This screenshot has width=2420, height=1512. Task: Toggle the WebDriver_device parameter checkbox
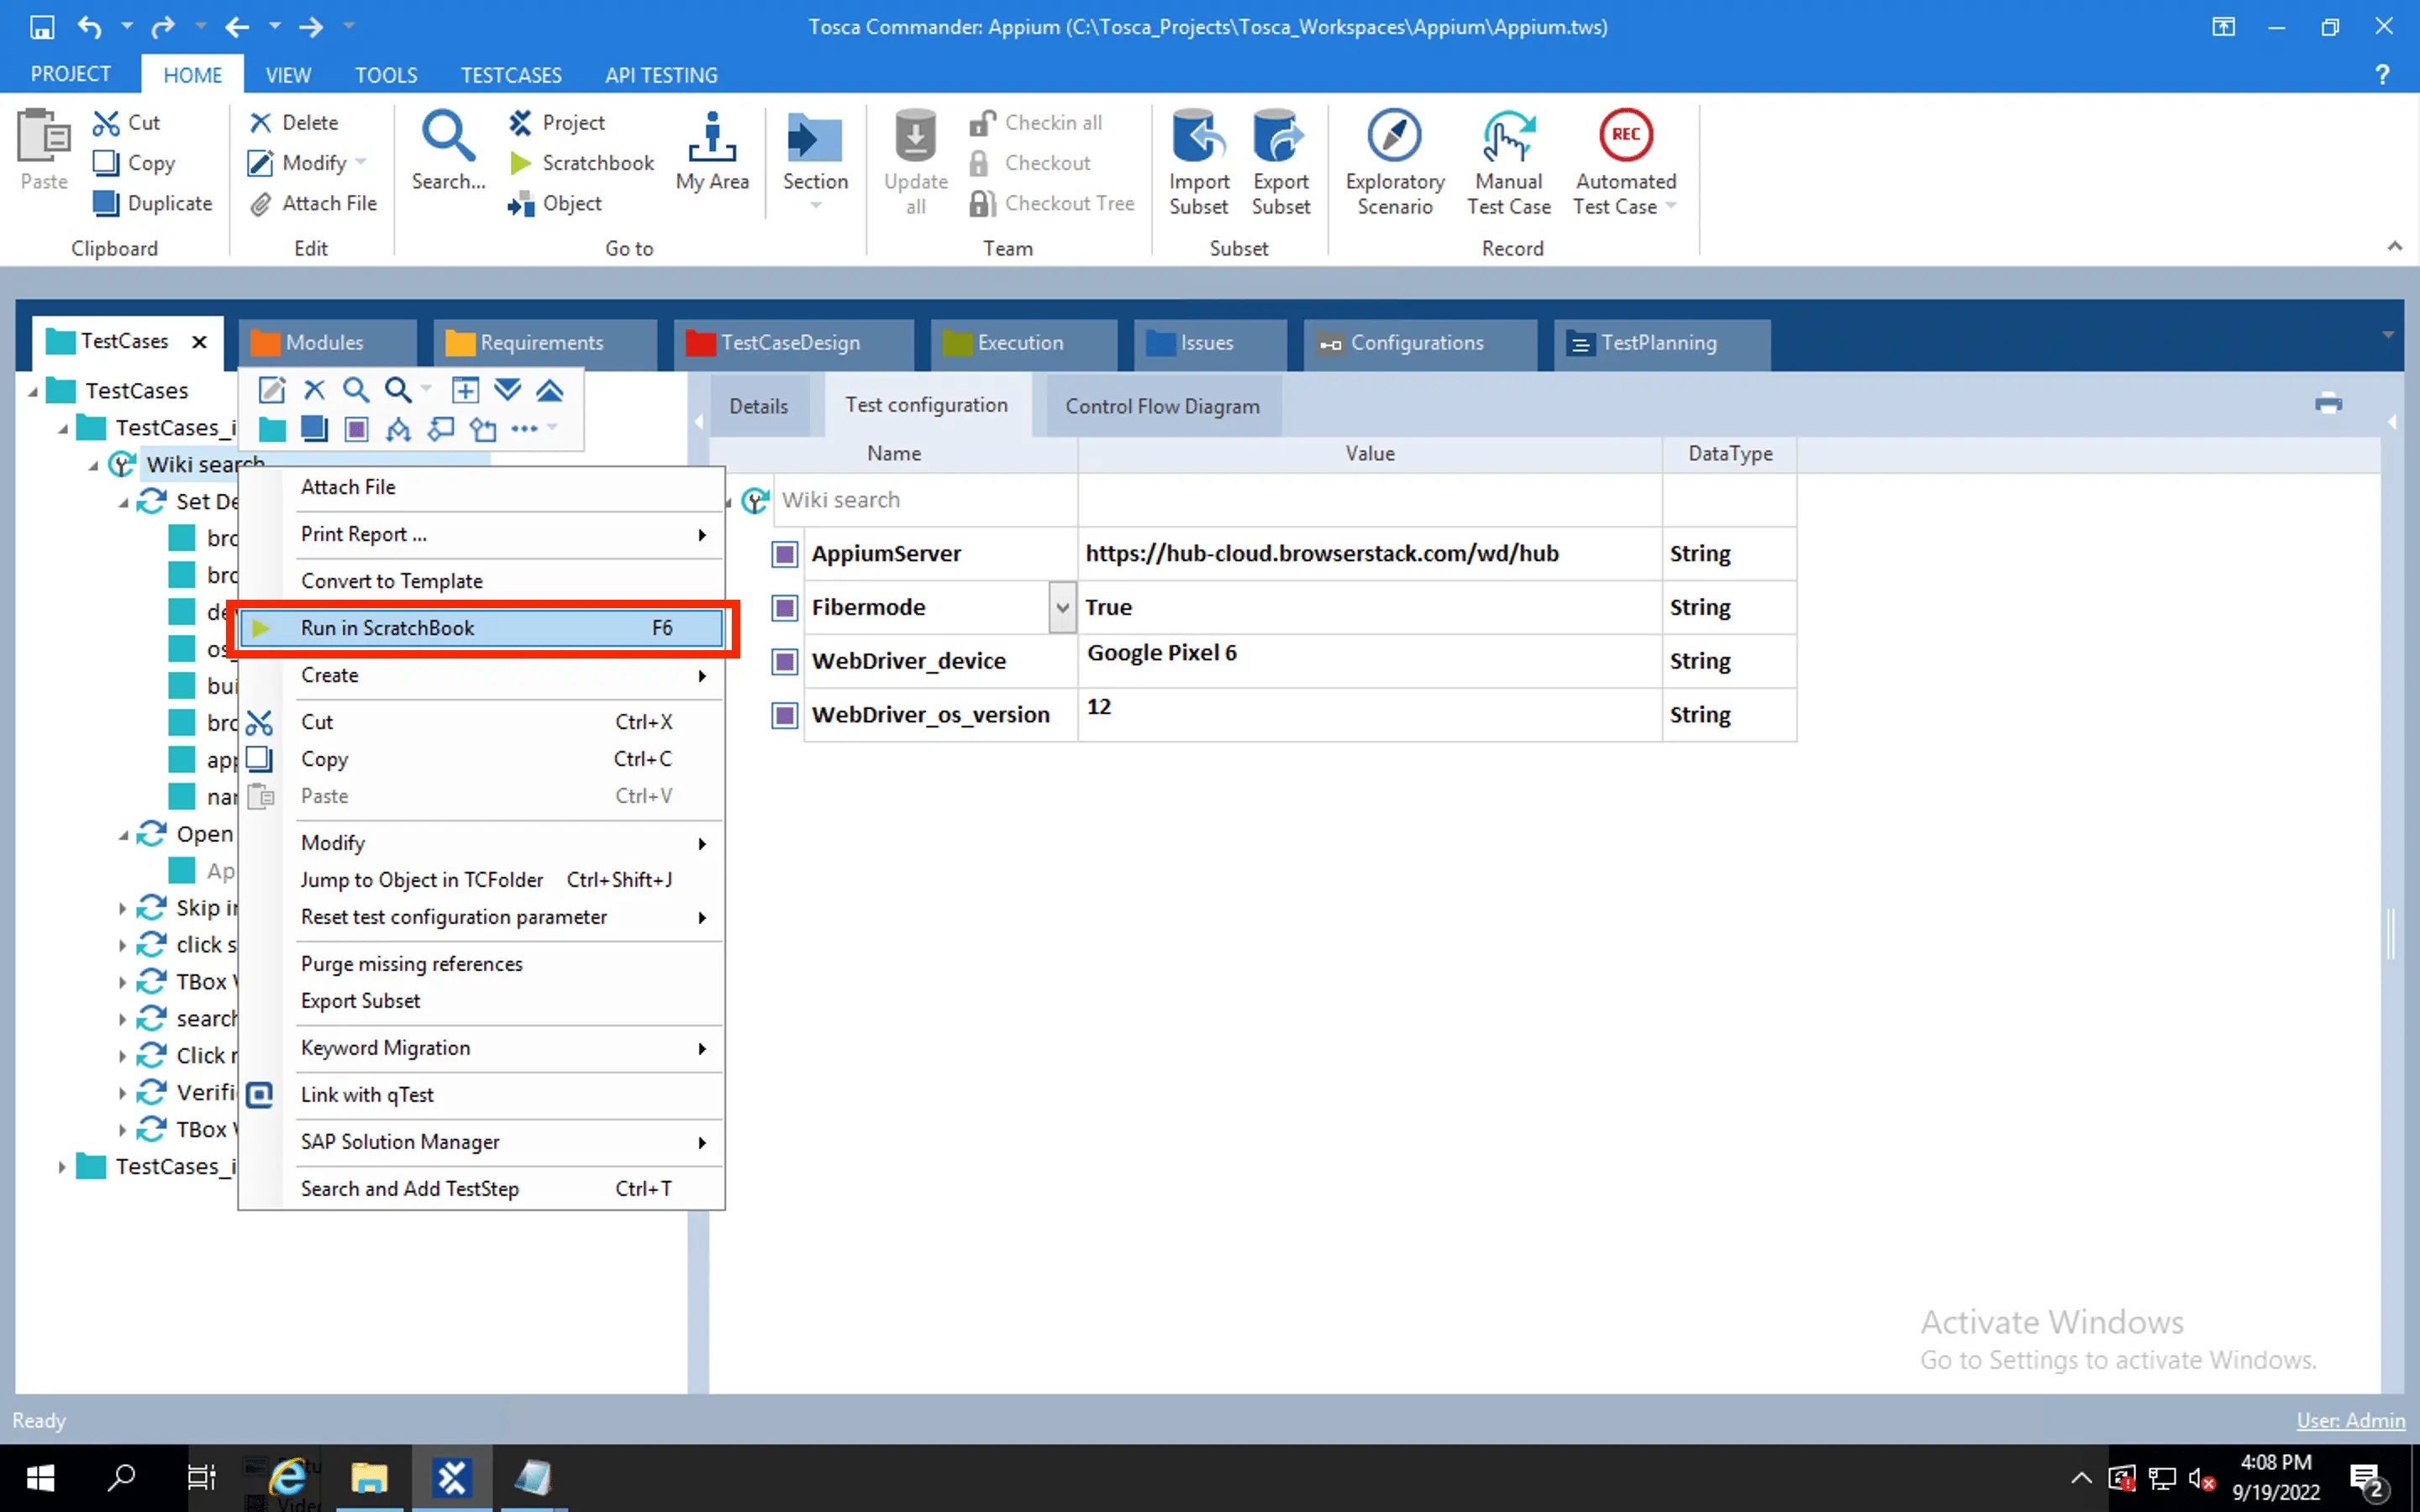785,661
